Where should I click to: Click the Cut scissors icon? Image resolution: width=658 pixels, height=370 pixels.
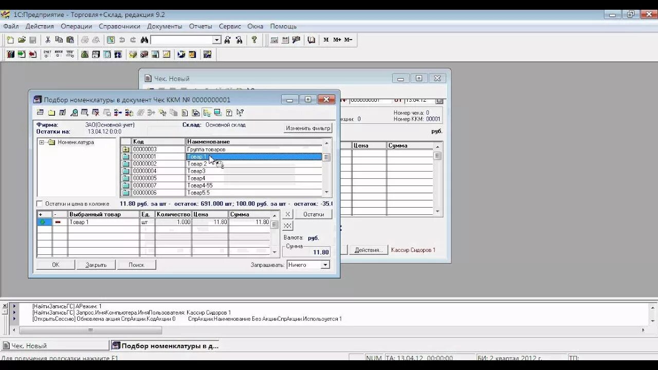click(48, 40)
